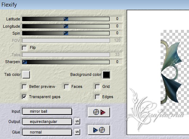Click the Latitude slider handle

click(66, 19)
